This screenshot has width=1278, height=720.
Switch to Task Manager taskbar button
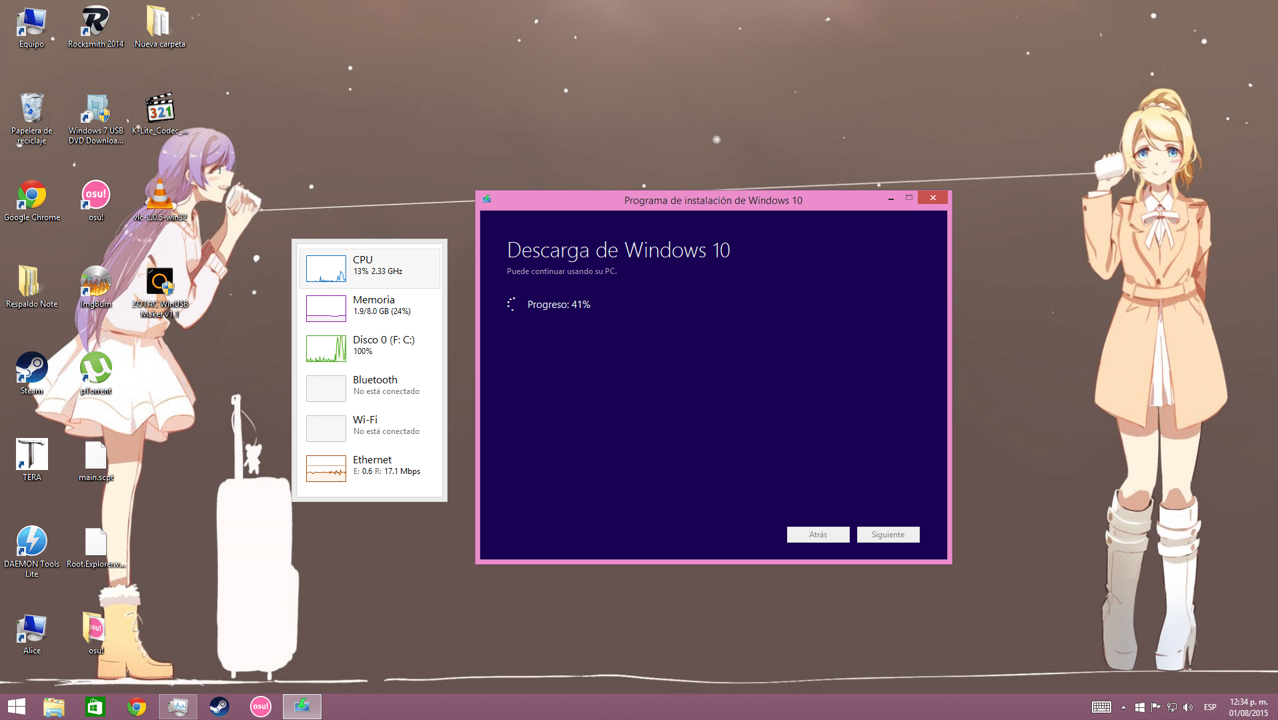coord(178,707)
